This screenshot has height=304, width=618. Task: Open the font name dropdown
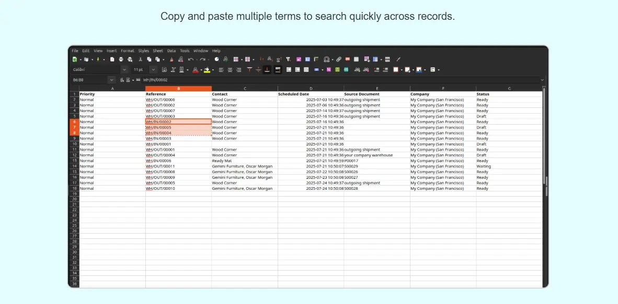[x=124, y=69]
